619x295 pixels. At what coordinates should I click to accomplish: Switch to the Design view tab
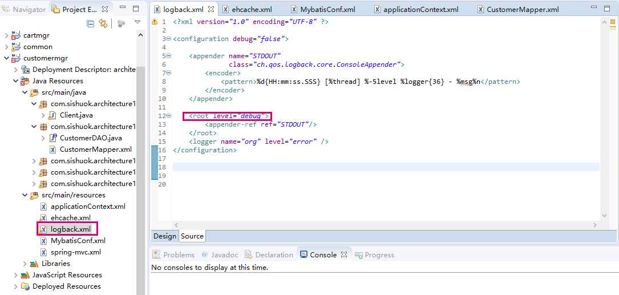click(x=165, y=236)
